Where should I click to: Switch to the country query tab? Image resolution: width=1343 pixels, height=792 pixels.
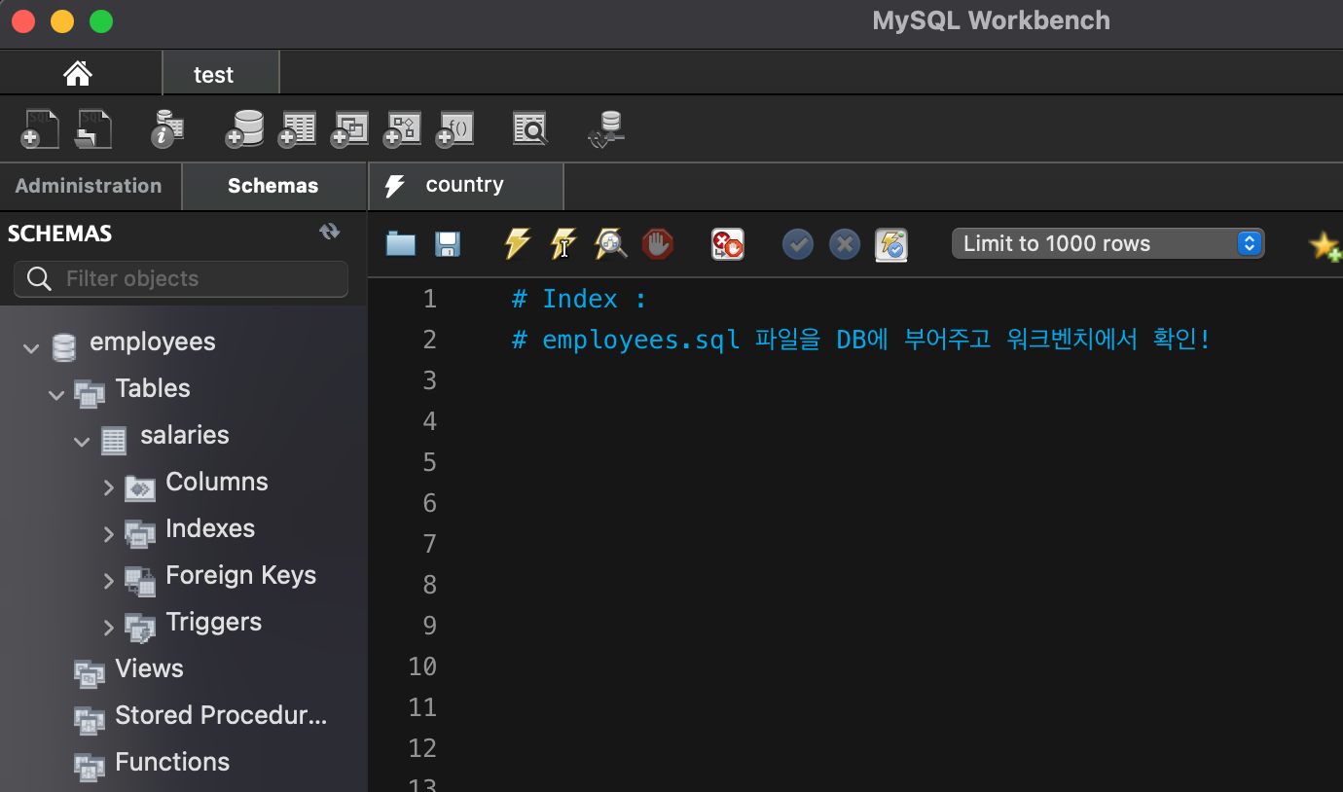(466, 186)
